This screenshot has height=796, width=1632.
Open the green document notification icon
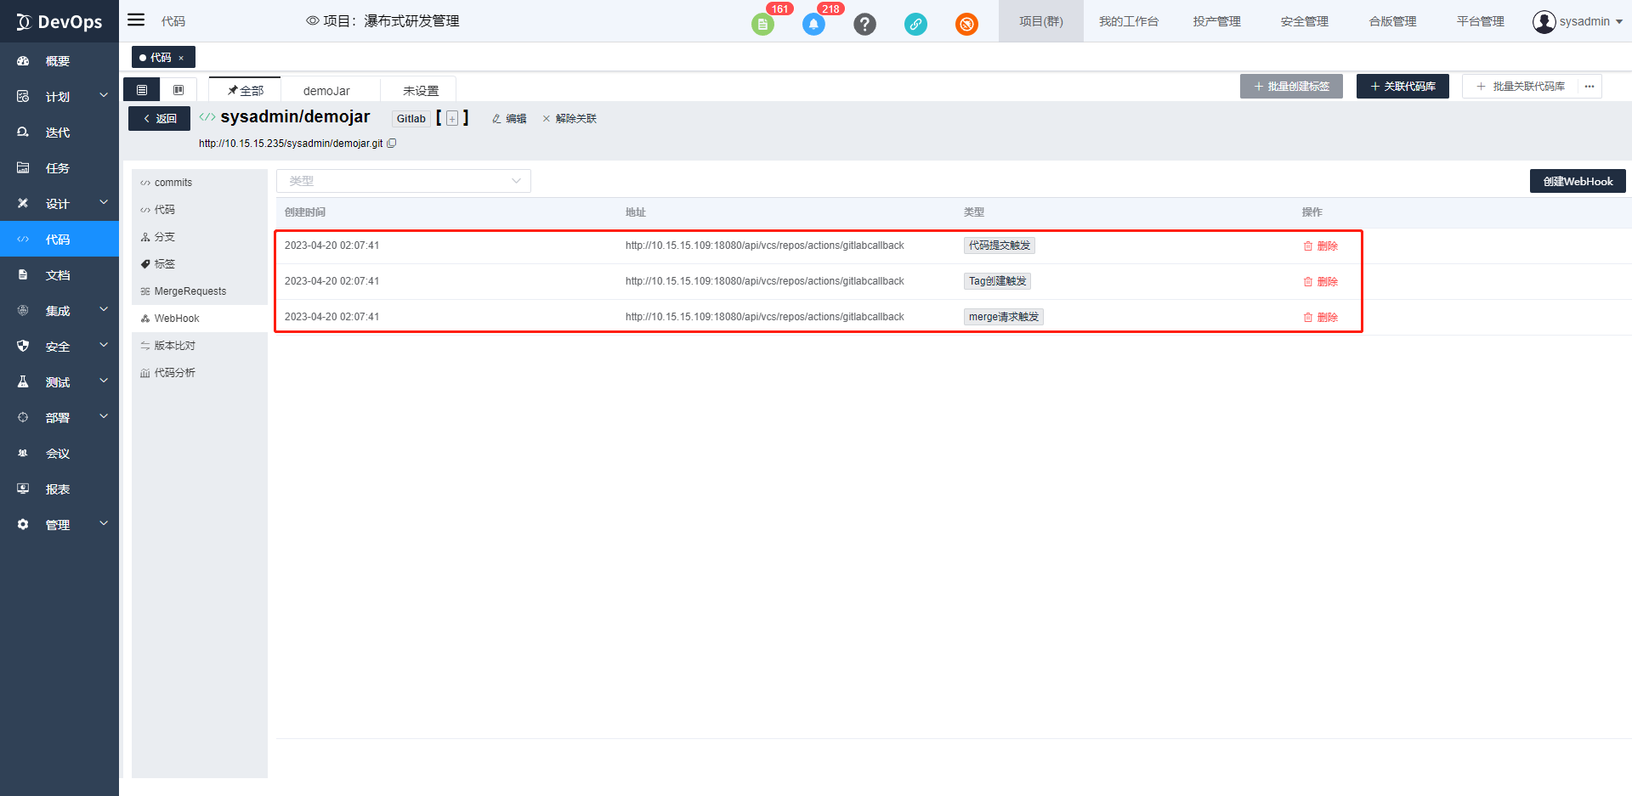point(762,24)
